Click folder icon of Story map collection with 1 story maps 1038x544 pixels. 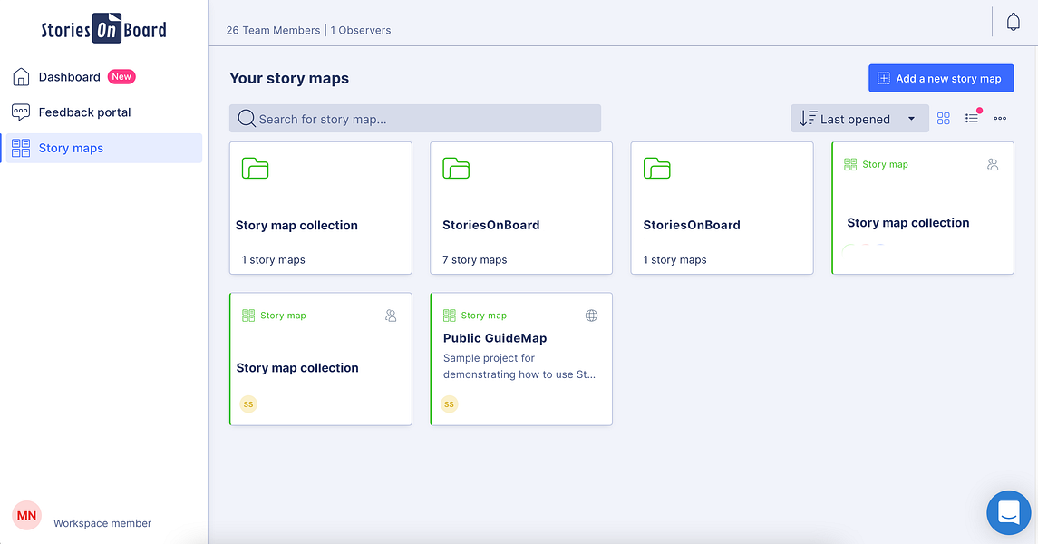[x=255, y=168]
